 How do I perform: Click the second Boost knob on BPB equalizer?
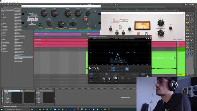point(68,13)
